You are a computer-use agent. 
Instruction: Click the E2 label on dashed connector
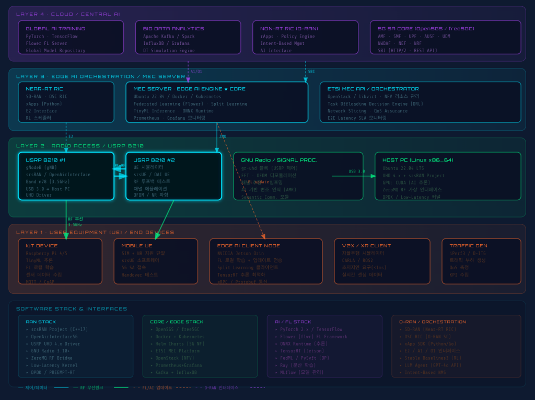pos(71,136)
